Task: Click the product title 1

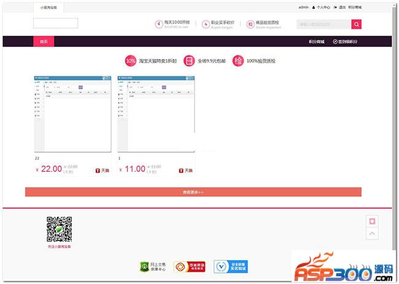Action: click(x=119, y=159)
